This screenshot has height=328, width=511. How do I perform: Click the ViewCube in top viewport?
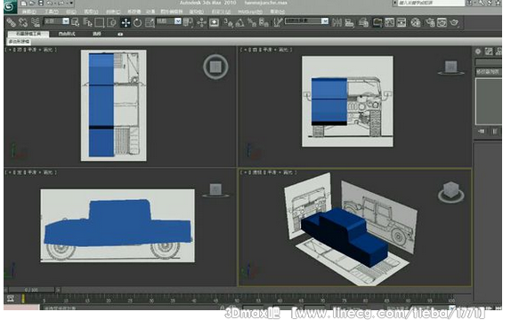pyautogui.click(x=215, y=67)
